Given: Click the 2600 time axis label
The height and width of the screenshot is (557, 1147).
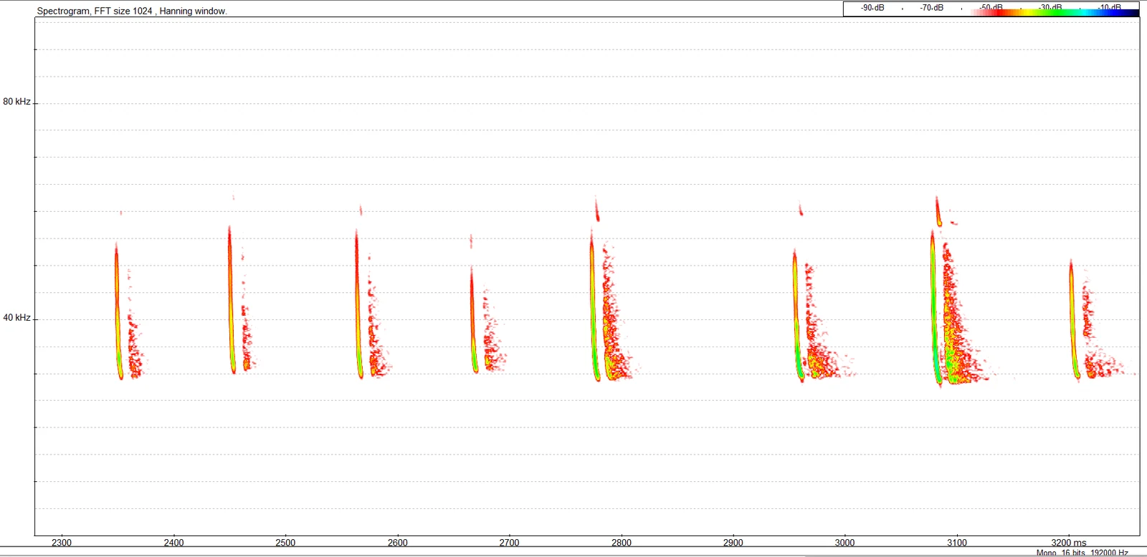Looking at the screenshot, I should pos(398,543).
